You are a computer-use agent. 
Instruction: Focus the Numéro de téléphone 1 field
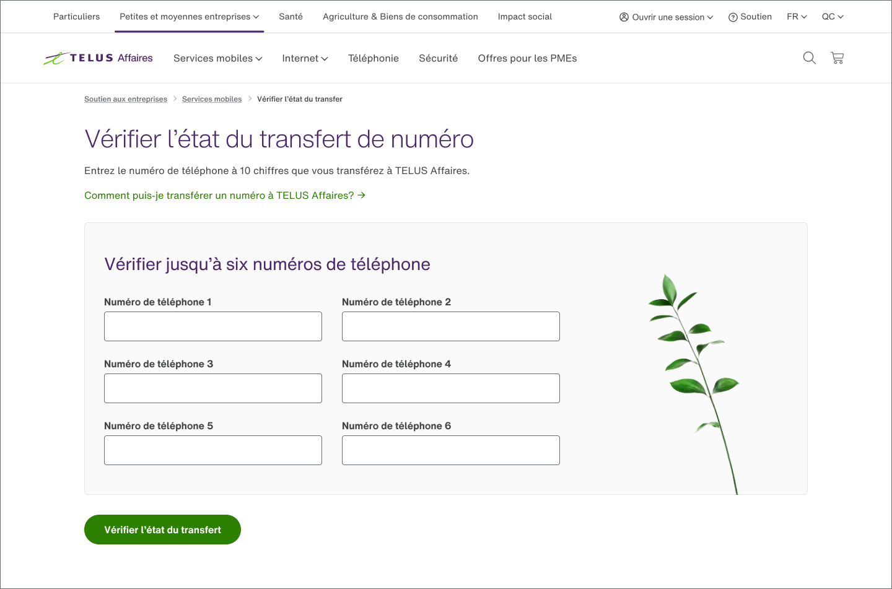213,326
